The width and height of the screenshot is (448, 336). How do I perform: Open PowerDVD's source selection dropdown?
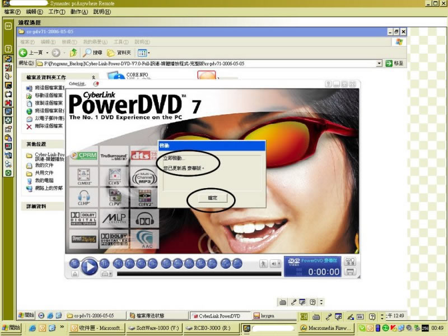pos(106,274)
